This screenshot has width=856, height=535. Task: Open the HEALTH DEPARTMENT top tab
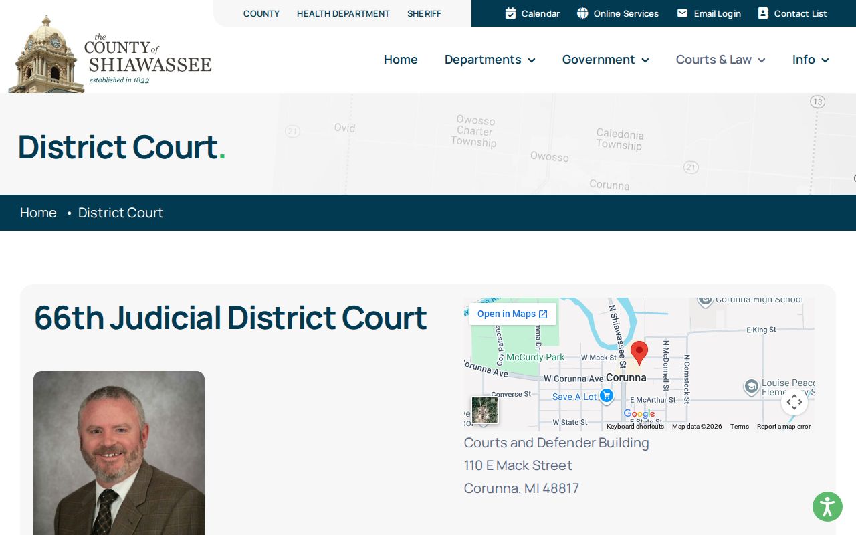[x=343, y=13]
